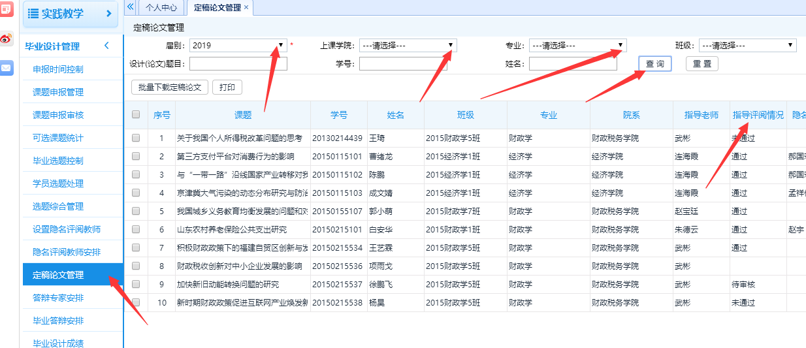Image resolution: width=806 pixels, height=348 pixels.
Task: Open the Weibo icon in the left sidebar
Action: (x=7, y=39)
